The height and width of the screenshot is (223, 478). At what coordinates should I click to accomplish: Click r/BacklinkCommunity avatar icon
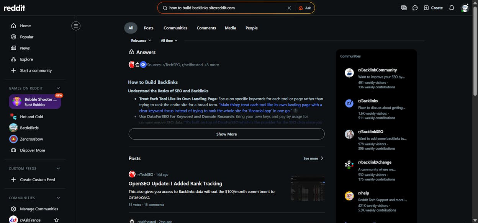[349, 73]
